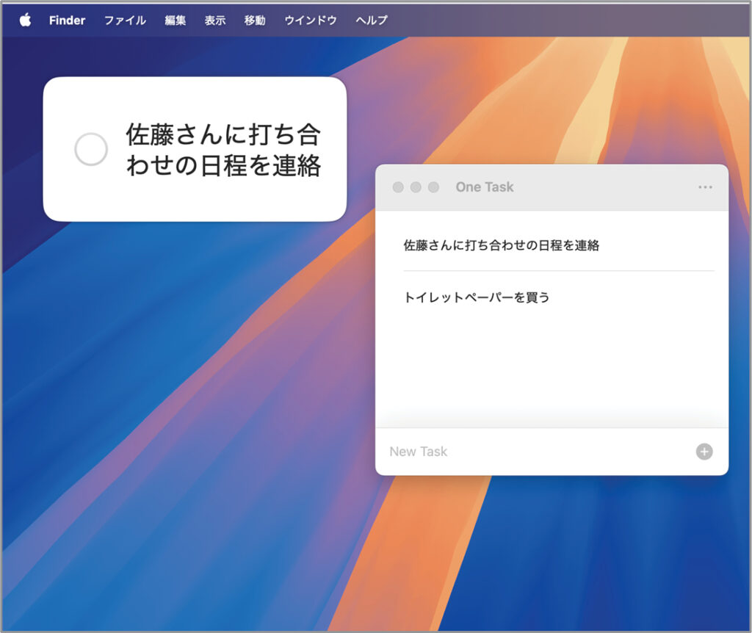
Task: Open the 編集 menu
Action: pos(175,20)
